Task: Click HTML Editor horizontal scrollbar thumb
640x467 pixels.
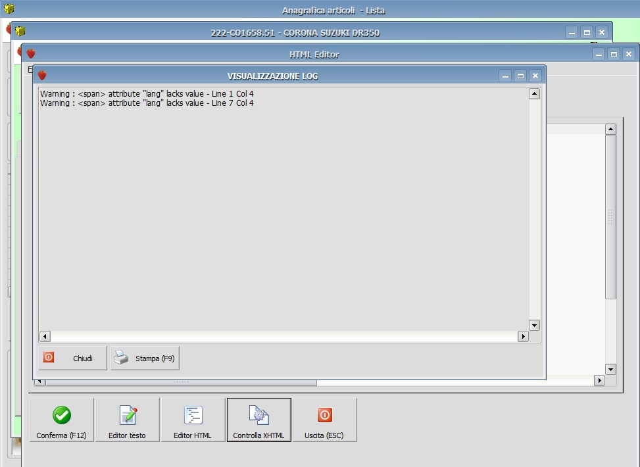Action: click(182, 383)
